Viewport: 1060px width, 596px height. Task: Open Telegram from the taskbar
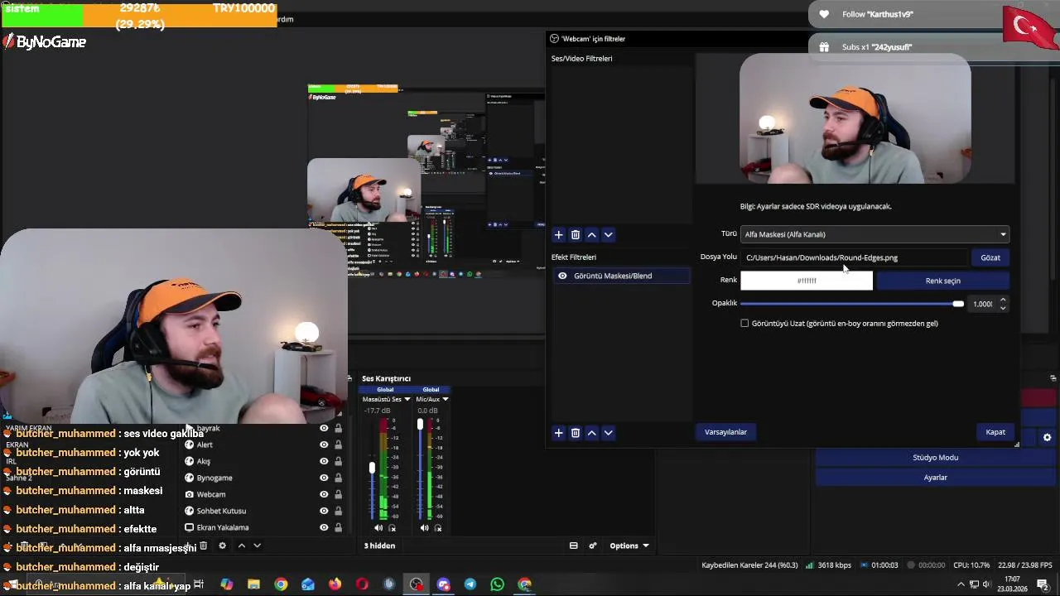pos(470,584)
